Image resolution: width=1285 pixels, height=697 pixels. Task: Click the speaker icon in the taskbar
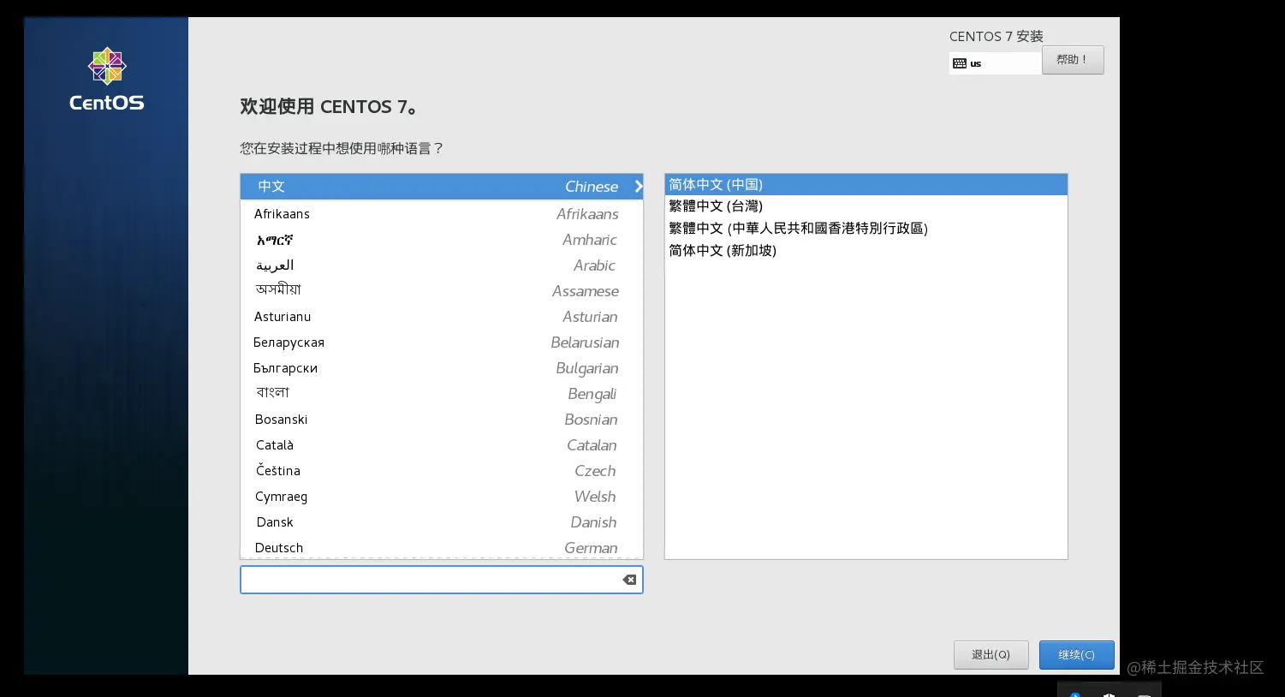1109,694
